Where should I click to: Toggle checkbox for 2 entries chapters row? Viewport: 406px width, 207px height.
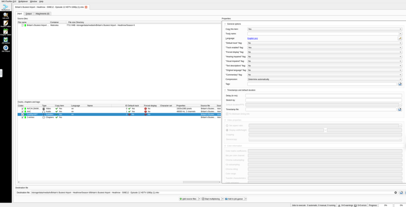(x=23, y=117)
